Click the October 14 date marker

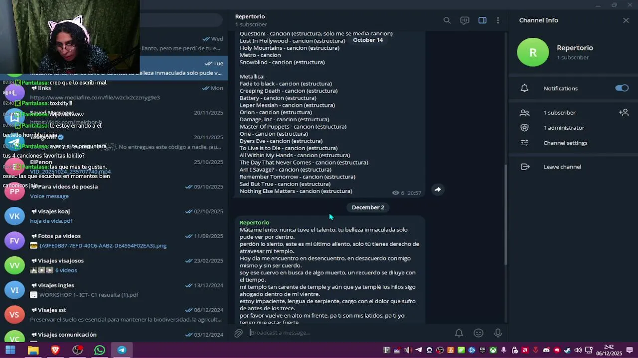[x=368, y=40]
